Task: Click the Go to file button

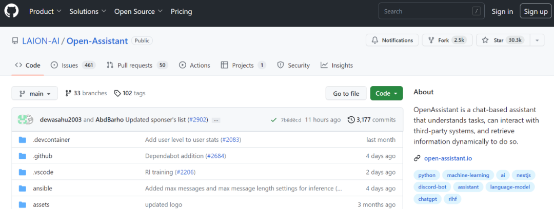Action: tap(346, 94)
